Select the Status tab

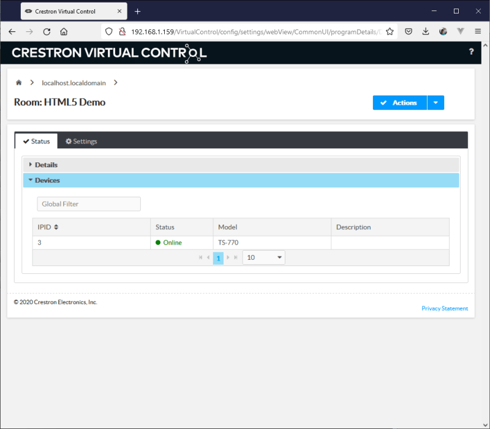(x=36, y=142)
